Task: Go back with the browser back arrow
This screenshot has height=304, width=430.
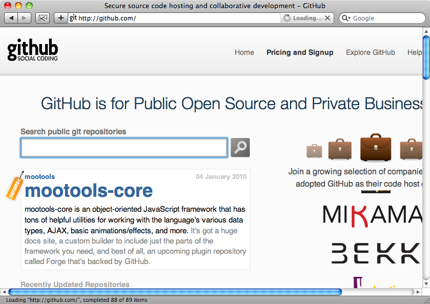Action: coord(11,18)
